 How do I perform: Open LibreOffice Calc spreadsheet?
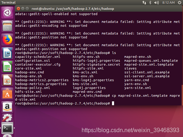[7, 67]
